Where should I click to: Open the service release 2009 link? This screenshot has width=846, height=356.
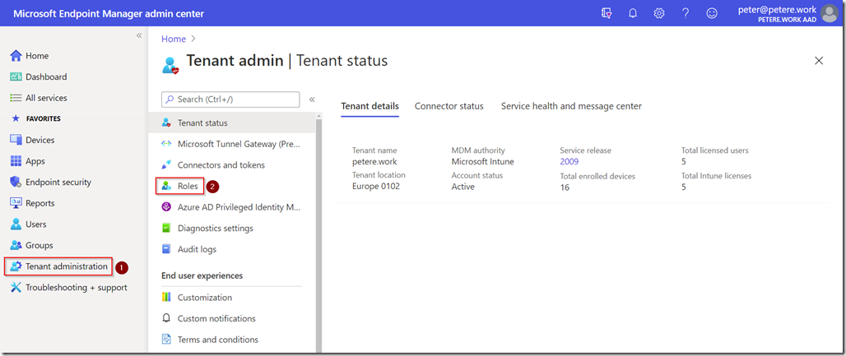coord(569,161)
